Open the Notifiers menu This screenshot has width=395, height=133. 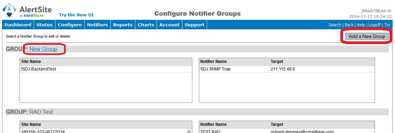97,25
